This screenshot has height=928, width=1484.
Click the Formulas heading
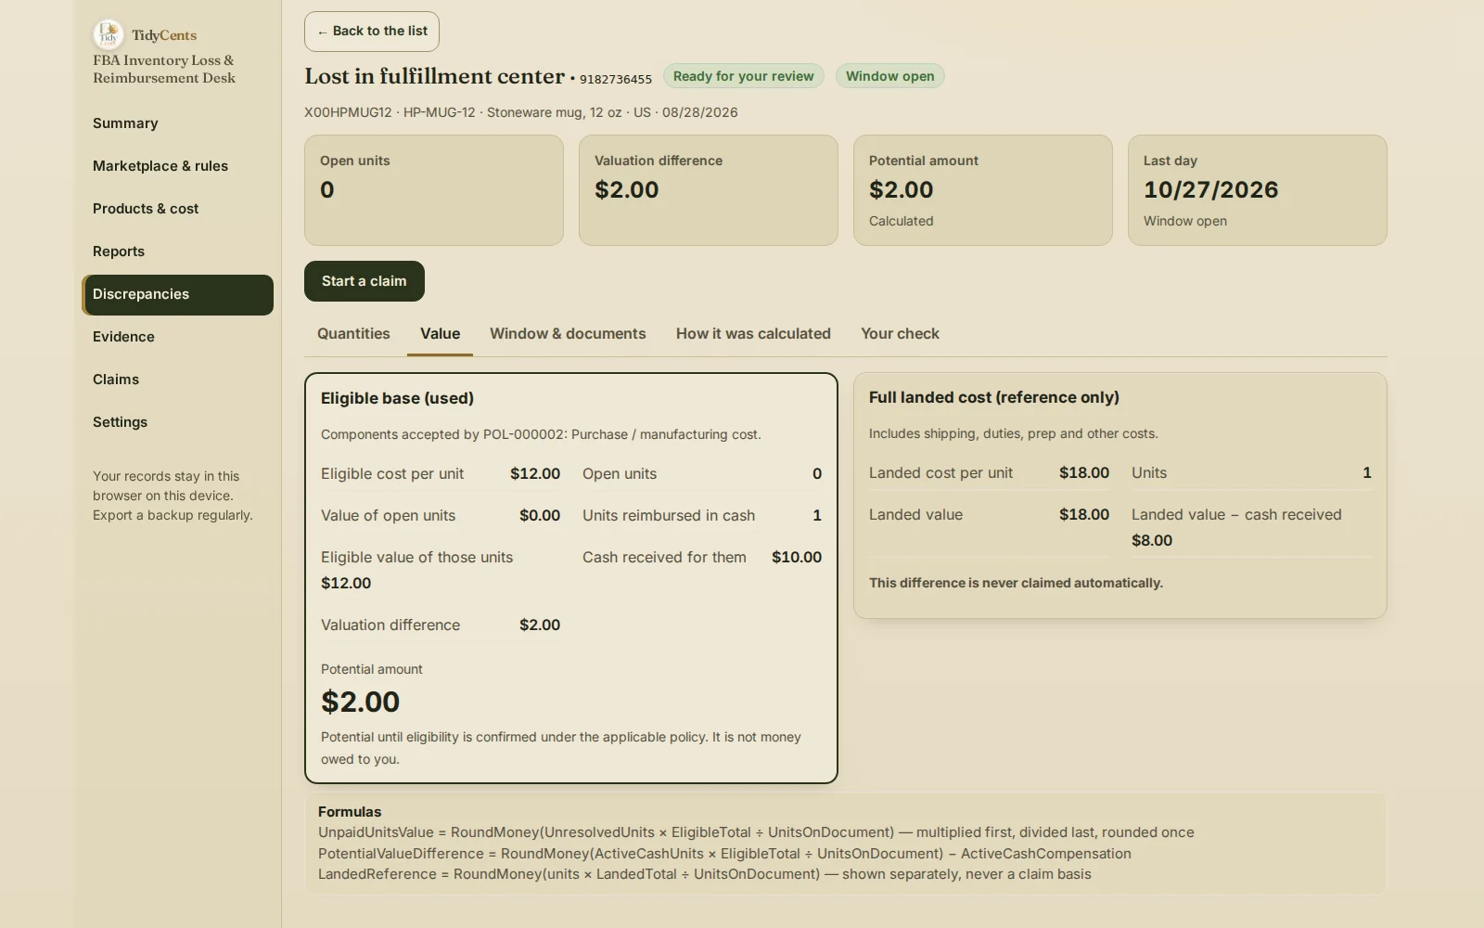350,811
